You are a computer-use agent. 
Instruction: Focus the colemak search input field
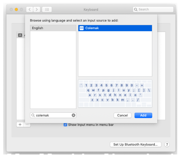click(53, 115)
